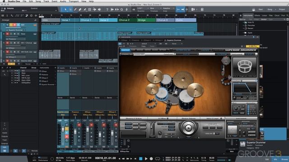The width and height of the screenshot is (289, 162).
Task: Click the Rewind button in transport
Action: point(123,158)
